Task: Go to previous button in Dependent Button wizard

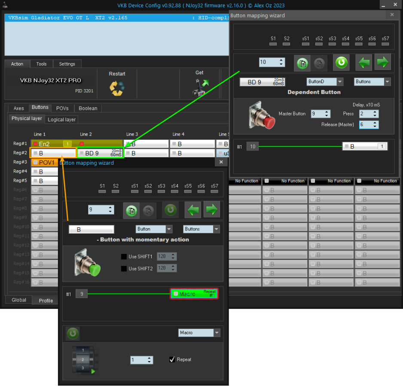Action: point(364,62)
